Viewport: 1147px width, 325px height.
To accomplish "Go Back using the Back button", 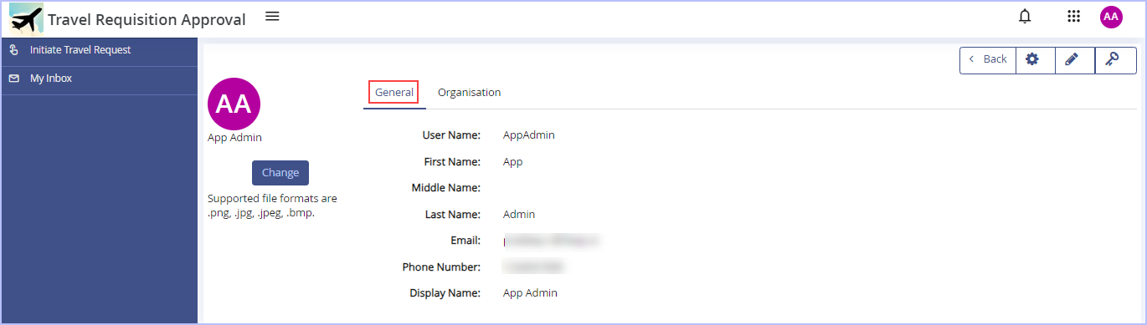I will point(988,59).
